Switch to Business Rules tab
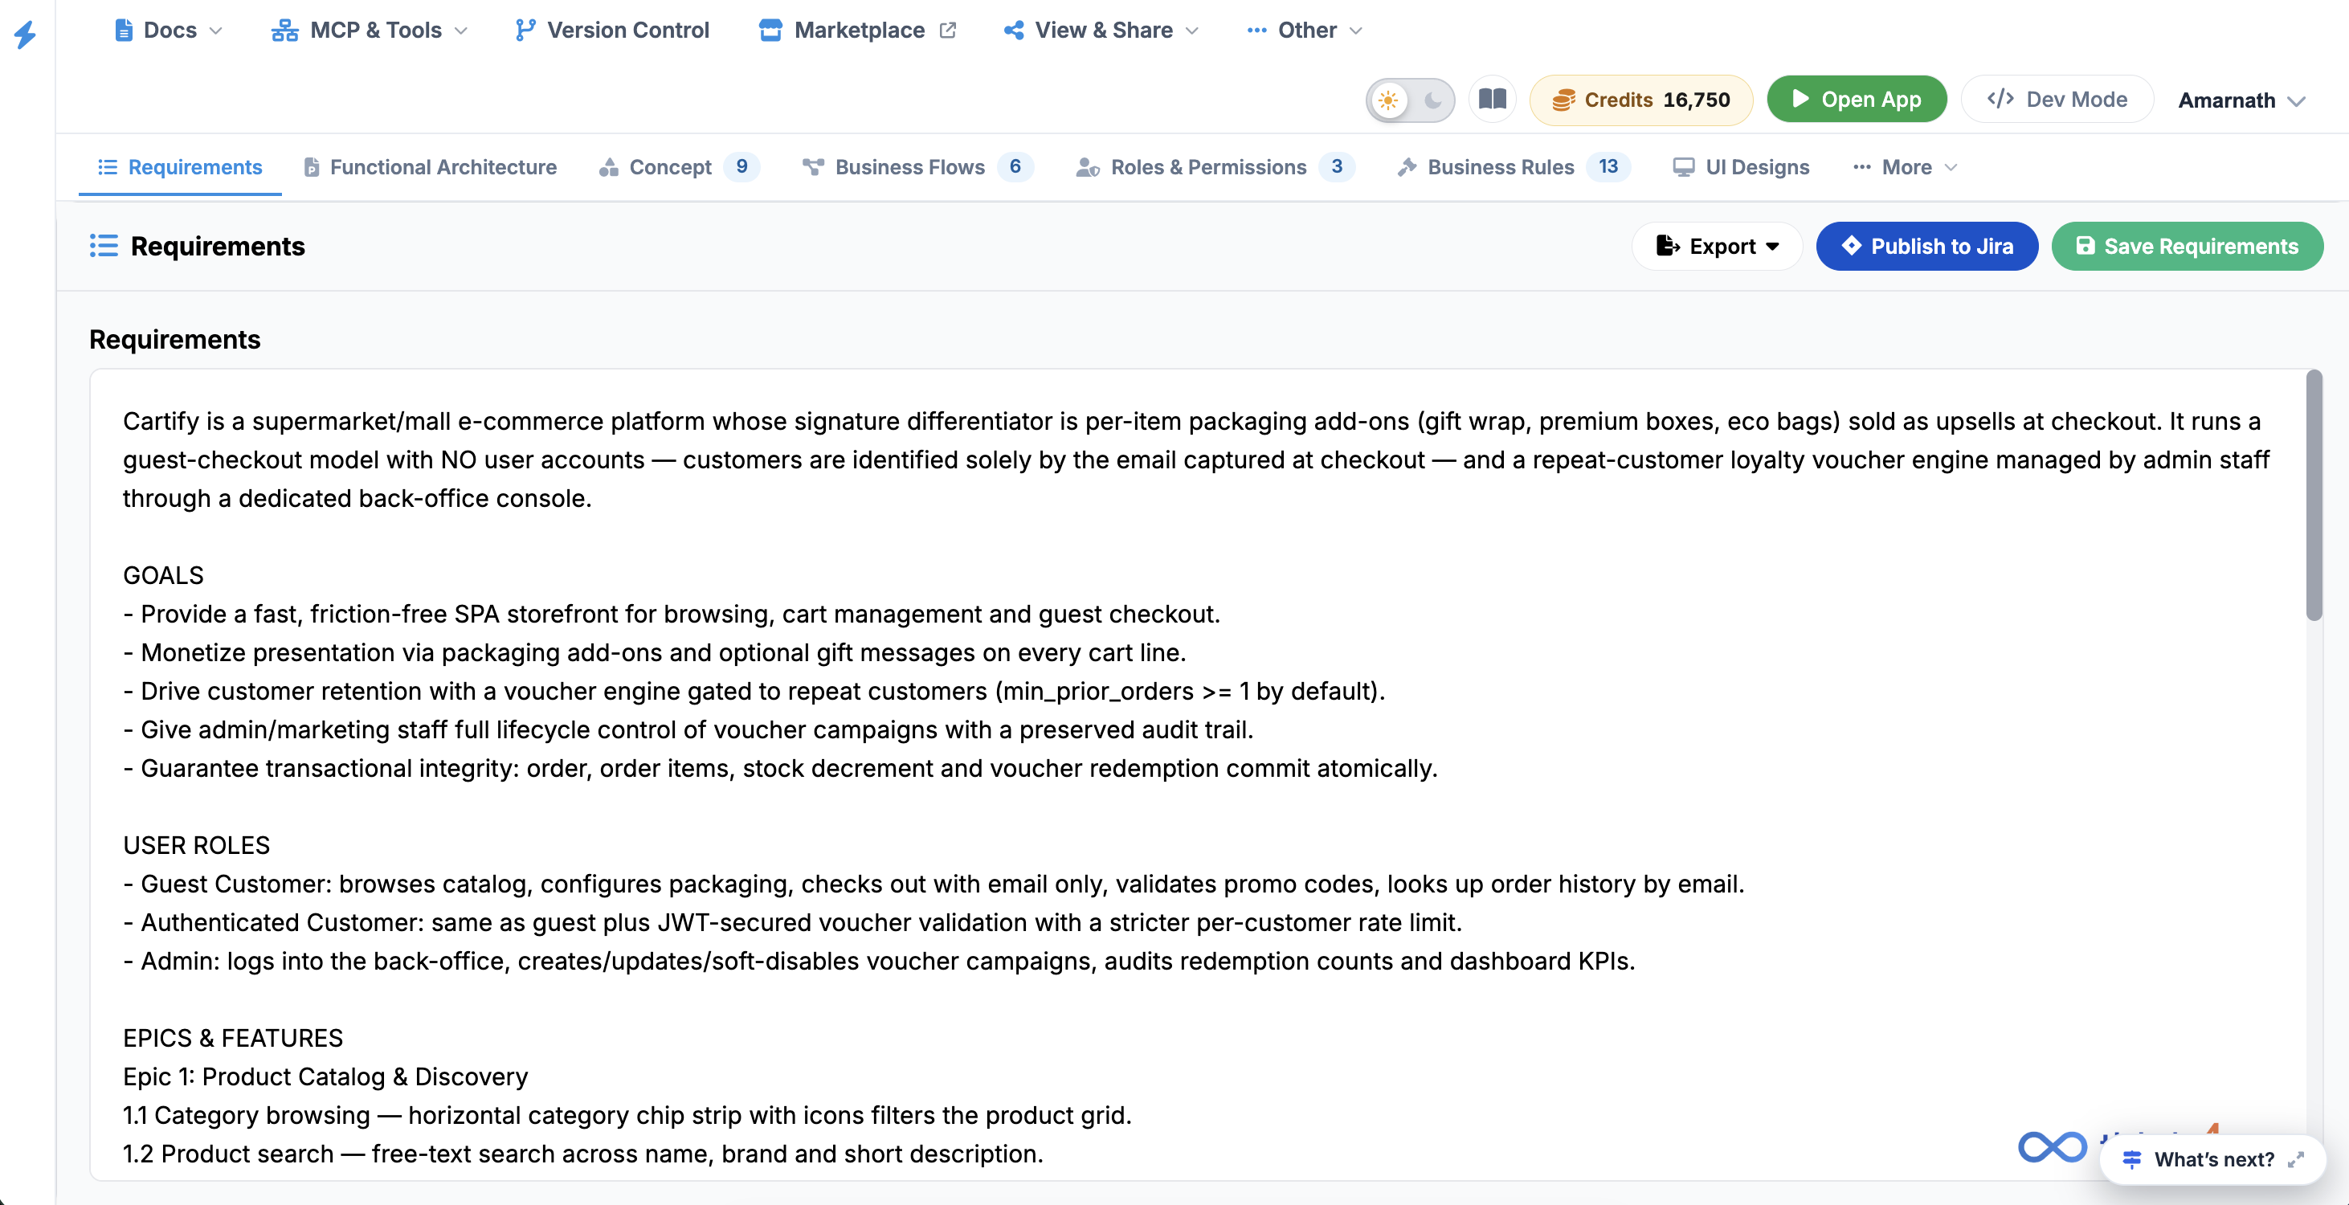Image resolution: width=2349 pixels, height=1205 pixels. tap(1513, 167)
